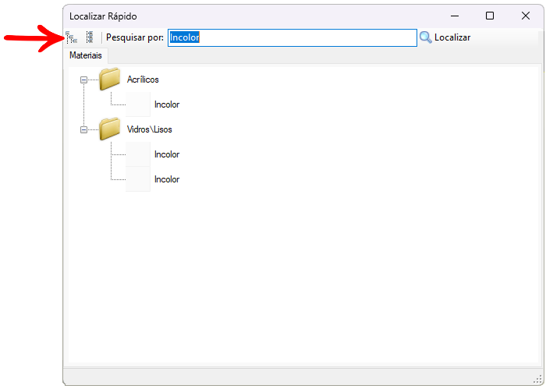Click the thumbnail of Incolor under Acrílicos
Screen dimensions: 546x389
[x=138, y=104]
